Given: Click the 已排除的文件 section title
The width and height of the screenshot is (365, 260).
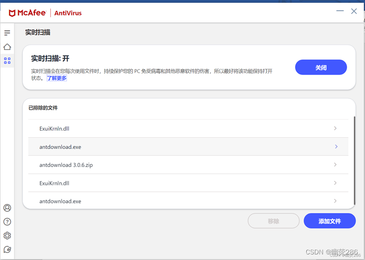Looking at the screenshot, I should click(43, 108).
